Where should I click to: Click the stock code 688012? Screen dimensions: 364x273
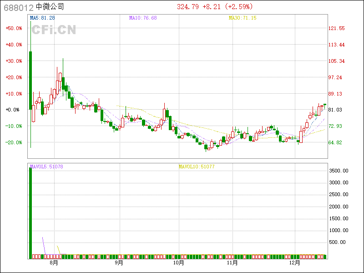coord(18,7)
